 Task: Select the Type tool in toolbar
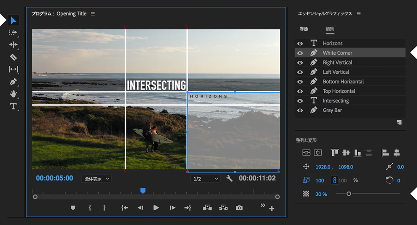click(13, 107)
